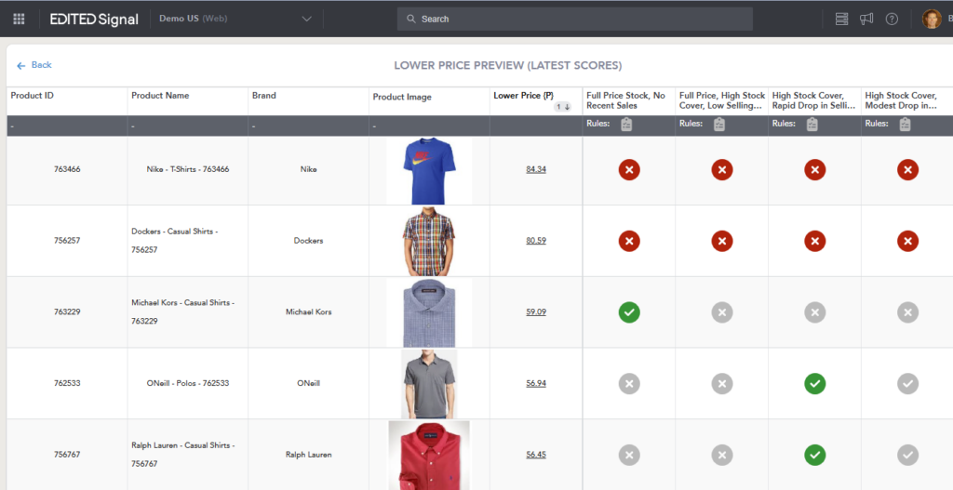The height and width of the screenshot is (490, 953).
Task: Select product ID 763229 cell
Action: click(67, 312)
